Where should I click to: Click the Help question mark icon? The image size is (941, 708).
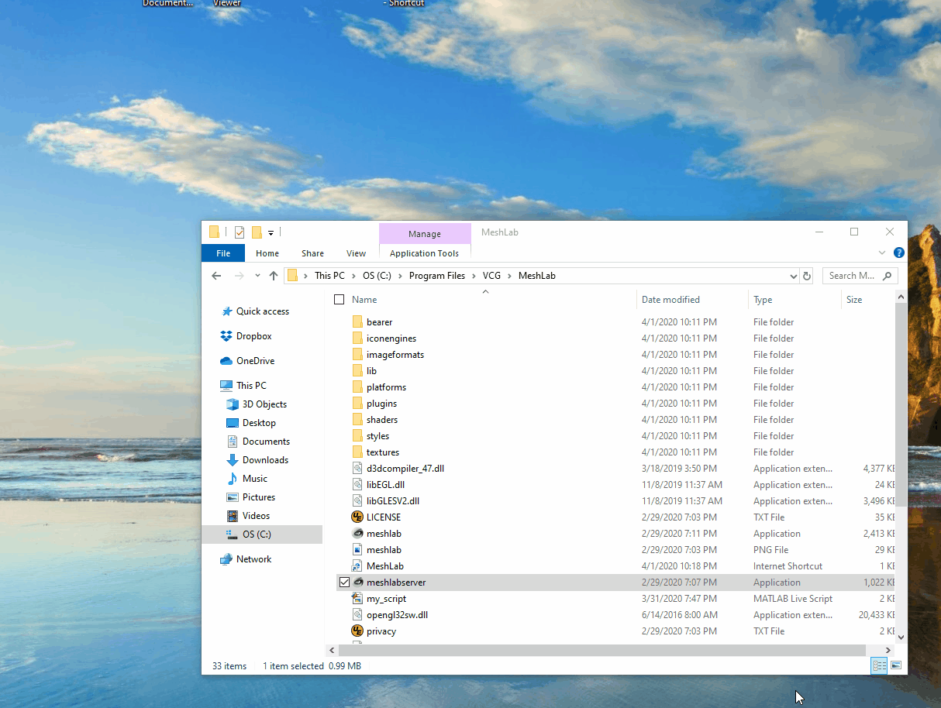point(899,253)
